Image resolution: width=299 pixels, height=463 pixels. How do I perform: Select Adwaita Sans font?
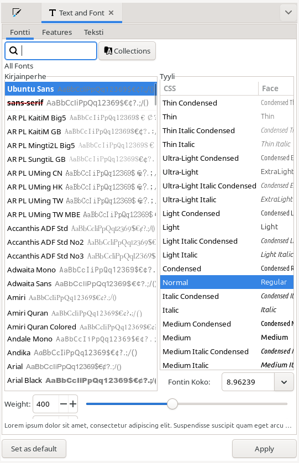click(x=80, y=283)
